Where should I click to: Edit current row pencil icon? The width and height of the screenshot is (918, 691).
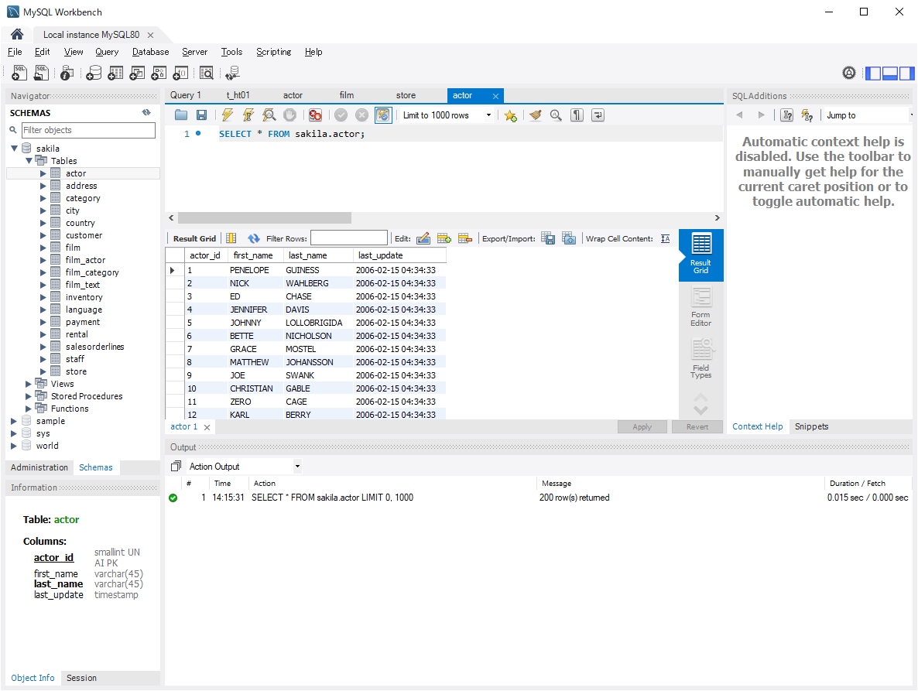pos(423,238)
